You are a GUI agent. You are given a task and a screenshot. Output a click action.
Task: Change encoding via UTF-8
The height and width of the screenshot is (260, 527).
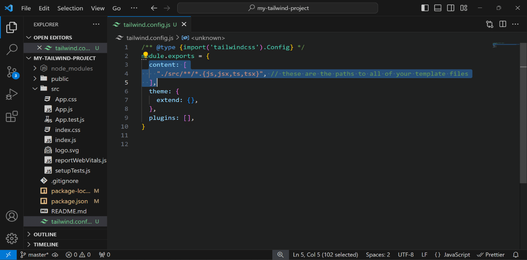(x=406, y=255)
